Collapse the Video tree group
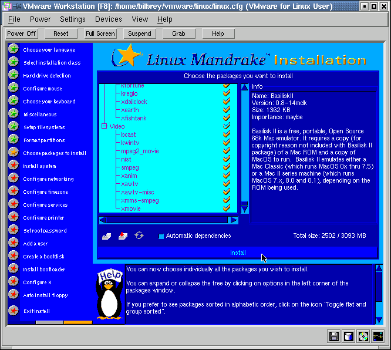Viewport: 391px width, 350px height. pyautogui.click(x=105, y=126)
